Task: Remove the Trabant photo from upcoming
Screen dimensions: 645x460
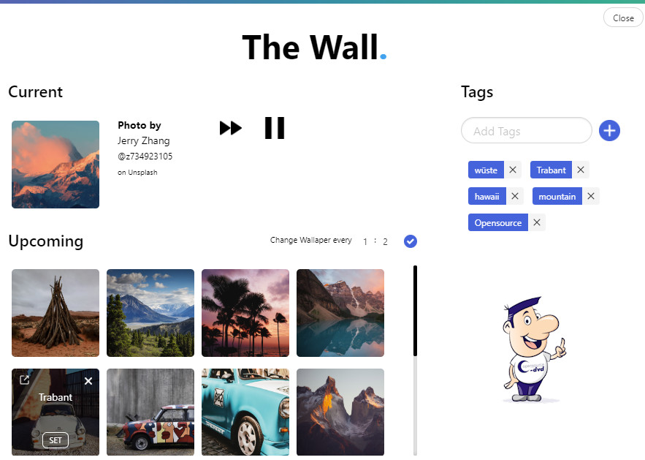Action: (88, 381)
